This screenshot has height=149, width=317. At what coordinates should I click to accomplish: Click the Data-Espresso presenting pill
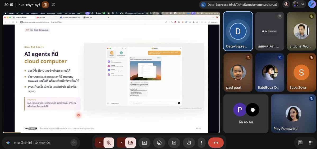tap(239, 5)
